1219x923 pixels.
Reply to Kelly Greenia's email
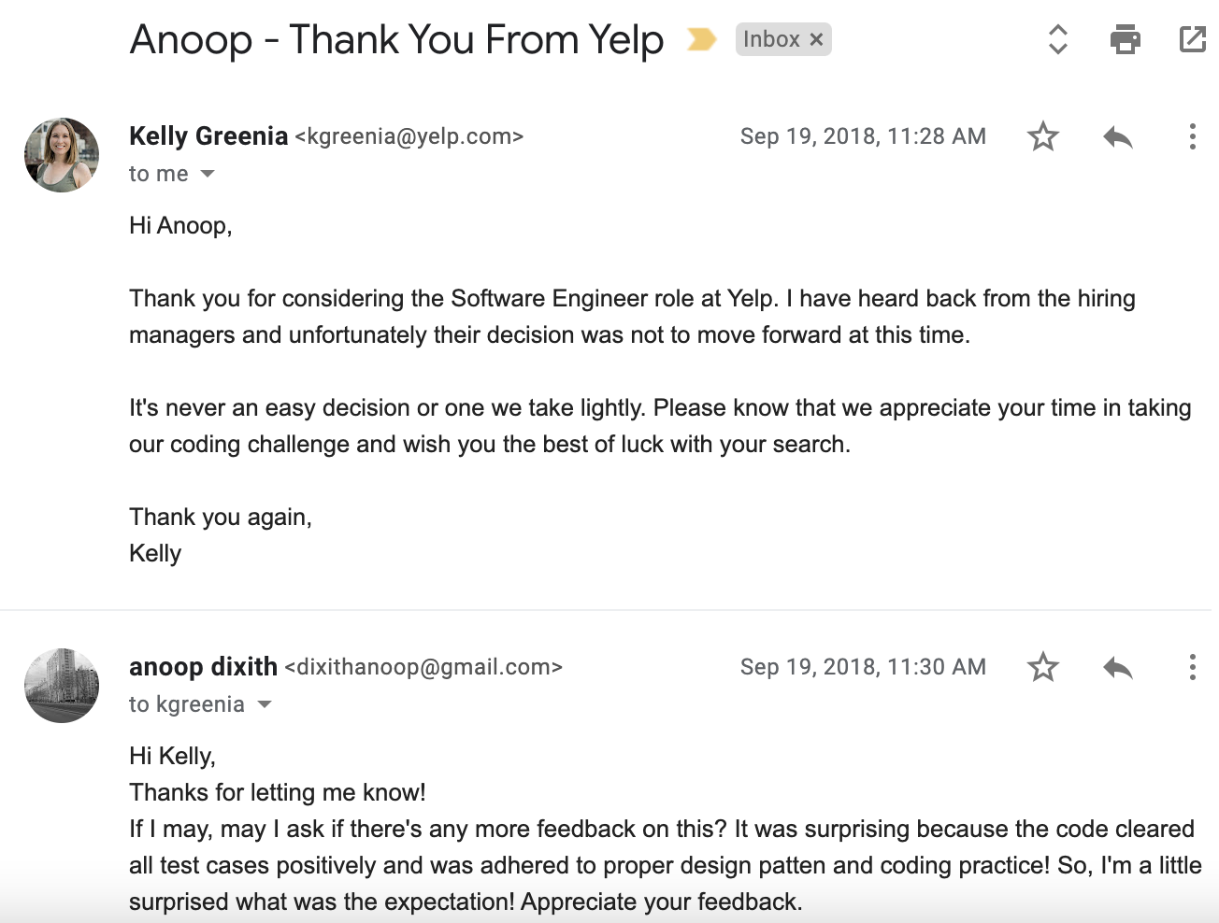tap(1117, 137)
